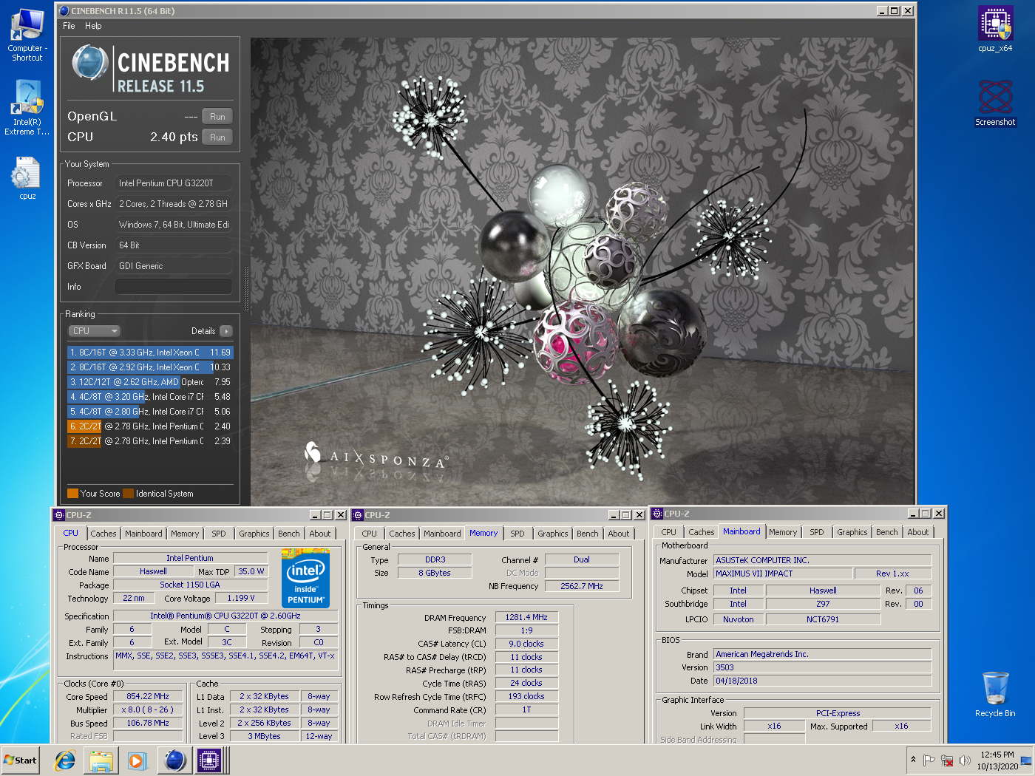Viewport: 1035px width, 776px height.
Task: Launch Internet Explorer from taskbar
Action: pos(65,760)
